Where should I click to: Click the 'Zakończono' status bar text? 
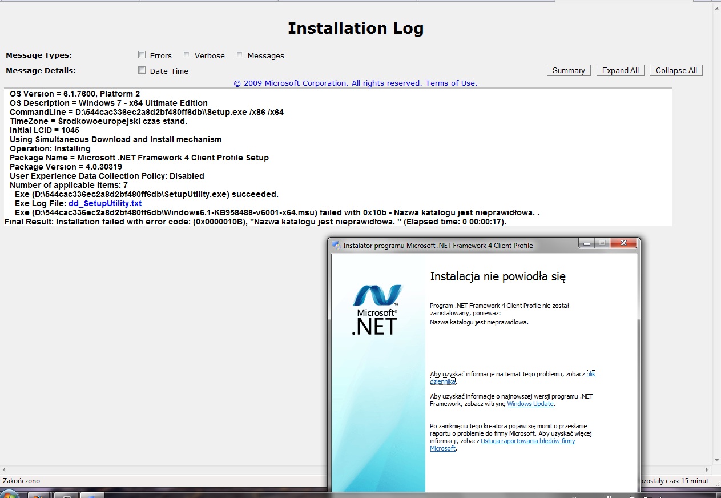pyautogui.click(x=22, y=481)
